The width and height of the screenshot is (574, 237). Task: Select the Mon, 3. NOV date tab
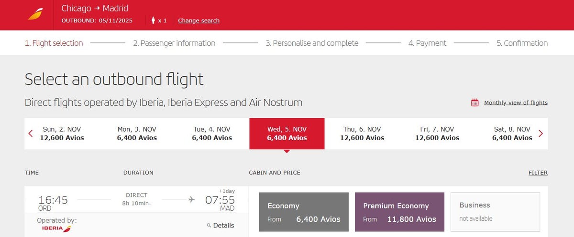click(137, 134)
